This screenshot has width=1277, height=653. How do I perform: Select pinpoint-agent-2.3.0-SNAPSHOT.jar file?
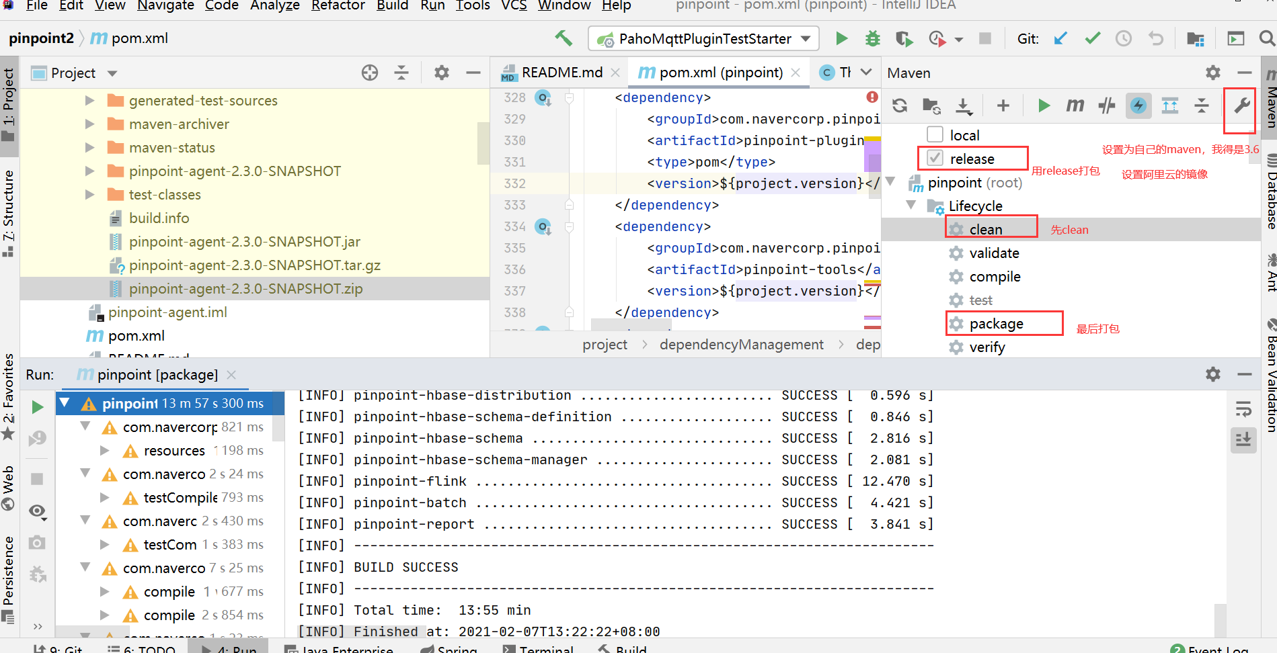(244, 242)
